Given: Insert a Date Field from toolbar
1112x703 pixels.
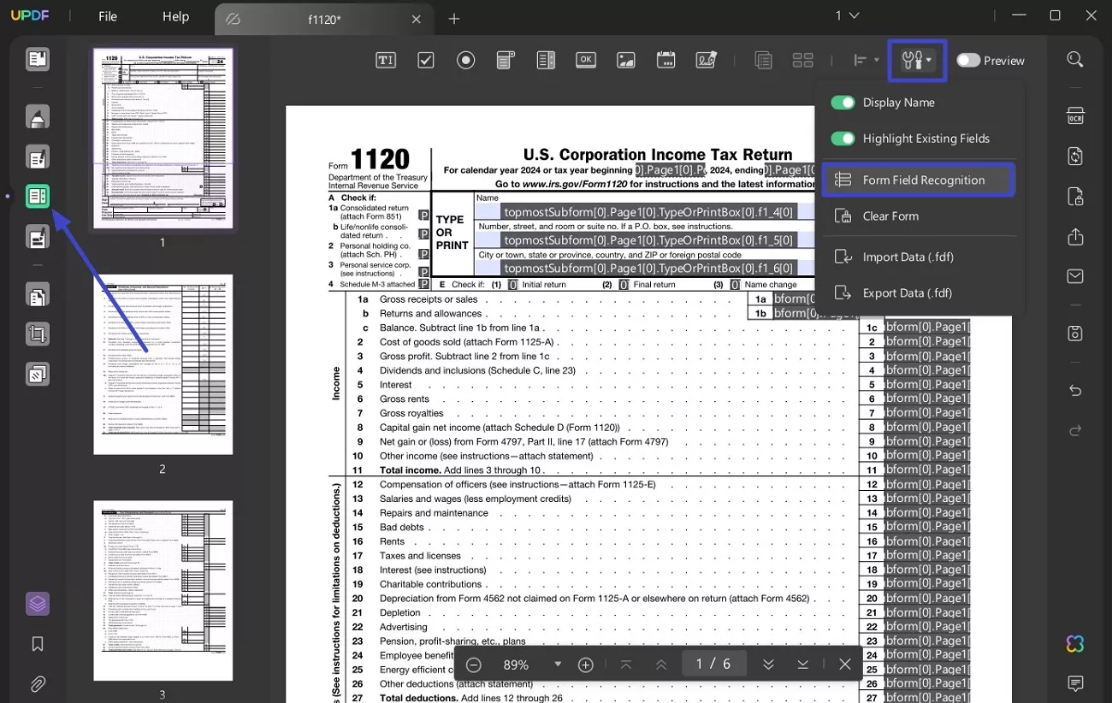Looking at the screenshot, I should coord(666,60).
